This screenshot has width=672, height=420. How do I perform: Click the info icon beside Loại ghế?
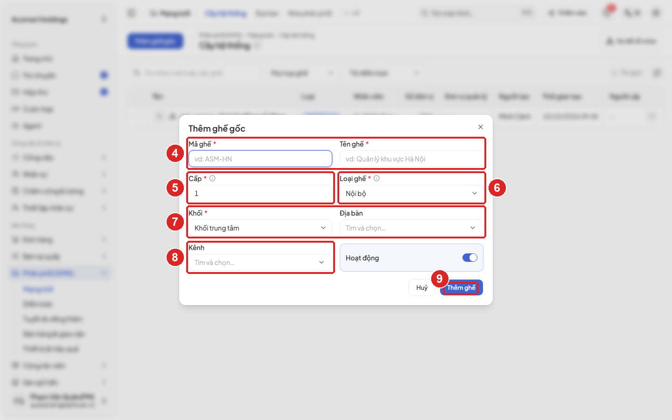tap(377, 178)
